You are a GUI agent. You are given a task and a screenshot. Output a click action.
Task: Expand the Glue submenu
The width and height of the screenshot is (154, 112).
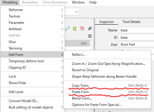coord(32,42)
